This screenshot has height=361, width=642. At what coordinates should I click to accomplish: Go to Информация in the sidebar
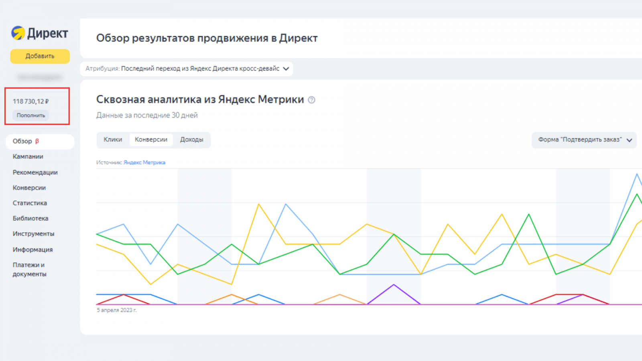coord(33,249)
